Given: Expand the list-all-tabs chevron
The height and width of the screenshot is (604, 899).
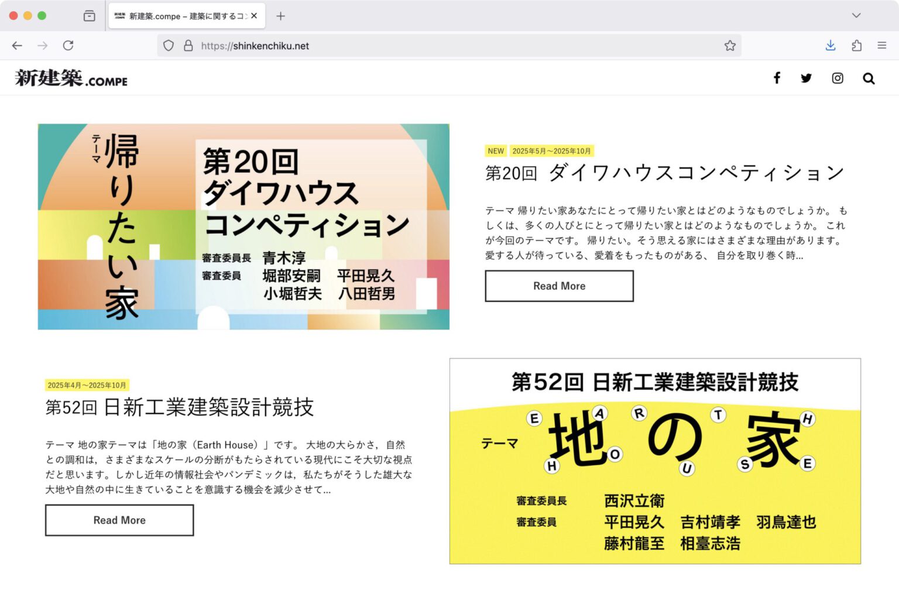Looking at the screenshot, I should pyautogui.click(x=856, y=16).
